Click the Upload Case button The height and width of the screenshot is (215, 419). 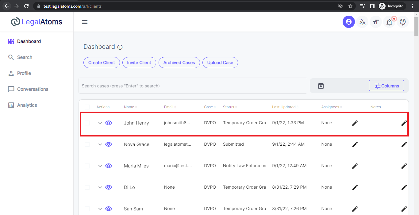[x=220, y=63]
